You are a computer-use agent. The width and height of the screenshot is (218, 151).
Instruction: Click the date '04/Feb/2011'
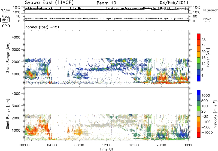pos(174,3)
